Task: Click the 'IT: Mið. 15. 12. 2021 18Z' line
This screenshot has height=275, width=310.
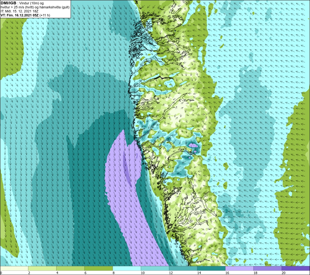Action: tap(19, 11)
